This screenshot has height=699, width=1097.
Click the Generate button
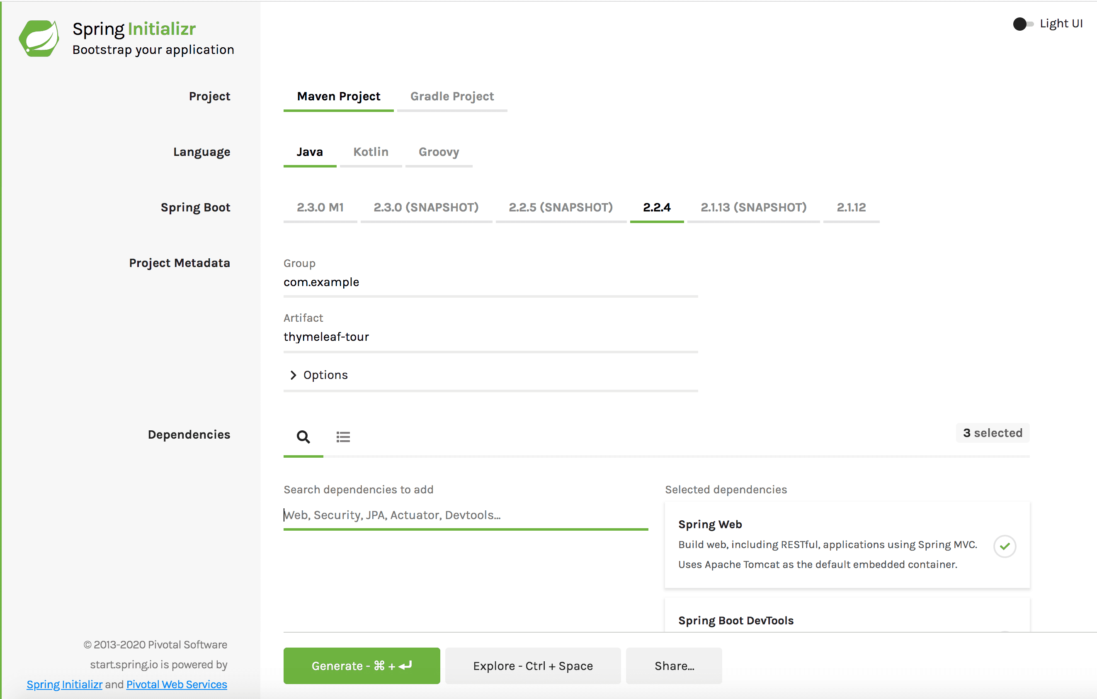coord(361,666)
